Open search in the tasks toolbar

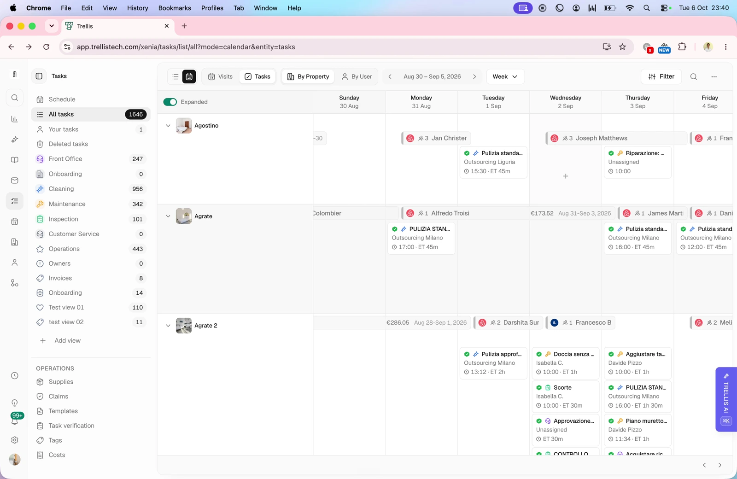click(x=694, y=76)
